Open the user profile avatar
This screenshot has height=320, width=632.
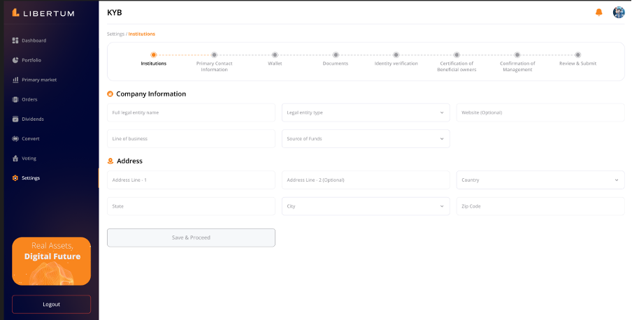[x=619, y=13]
